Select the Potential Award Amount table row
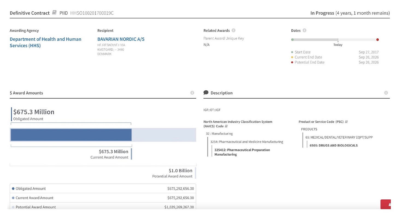 (103, 207)
